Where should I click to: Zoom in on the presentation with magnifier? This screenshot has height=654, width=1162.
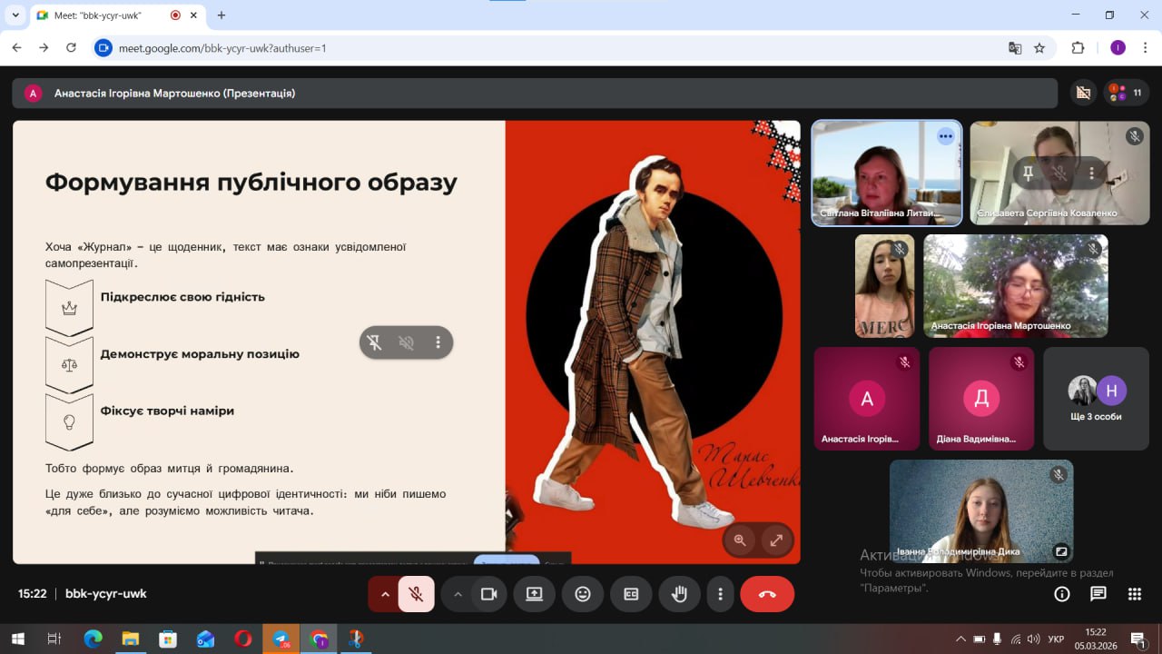pyautogui.click(x=740, y=540)
